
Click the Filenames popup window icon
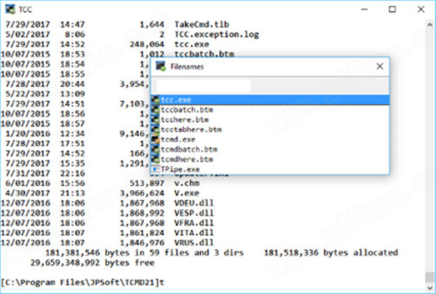160,66
